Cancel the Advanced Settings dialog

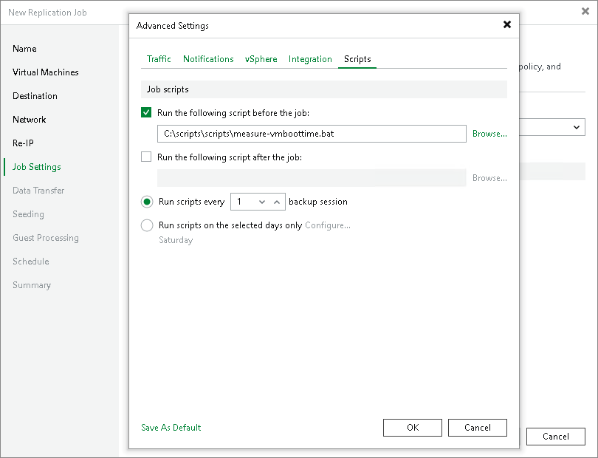(478, 428)
